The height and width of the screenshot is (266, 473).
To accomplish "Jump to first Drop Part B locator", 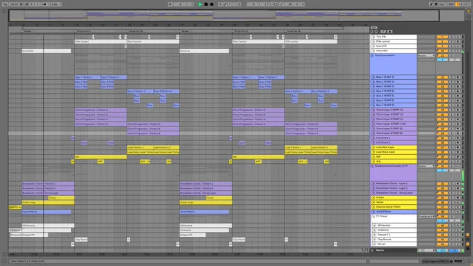I will pos(135,31).
